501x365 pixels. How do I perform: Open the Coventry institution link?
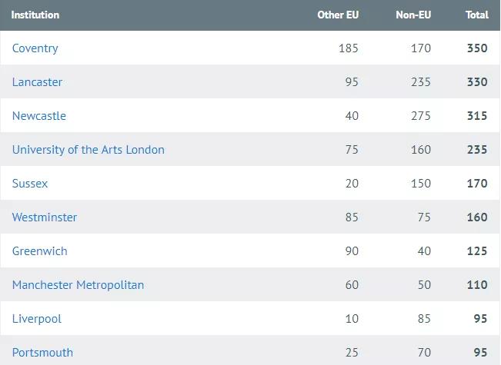point(35,48)
